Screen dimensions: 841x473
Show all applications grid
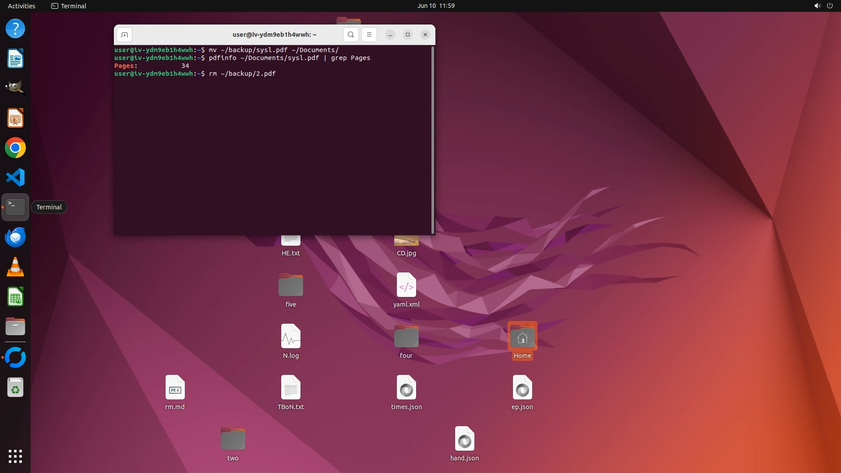(15, 456)
